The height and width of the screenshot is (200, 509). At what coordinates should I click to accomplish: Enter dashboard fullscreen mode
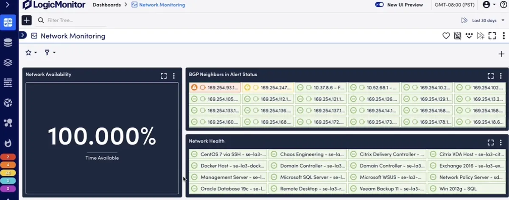click(x=492, y=36)
